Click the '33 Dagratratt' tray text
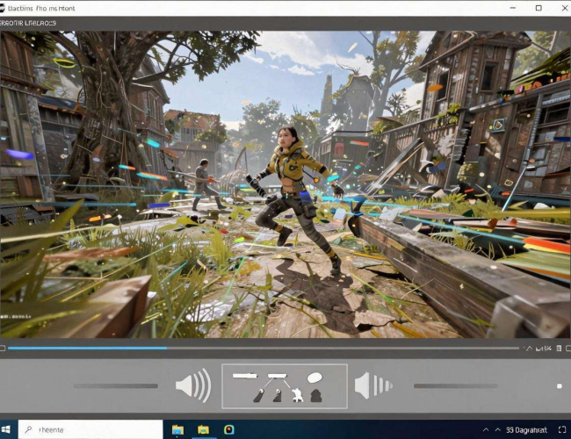571x439 pixels. (x=526, y=430)
